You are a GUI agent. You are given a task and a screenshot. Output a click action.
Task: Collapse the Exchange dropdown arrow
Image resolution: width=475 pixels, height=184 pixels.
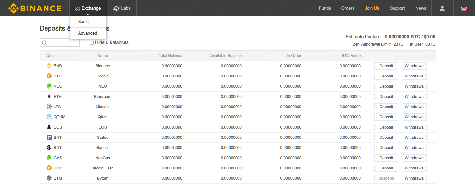coord(88,15)
